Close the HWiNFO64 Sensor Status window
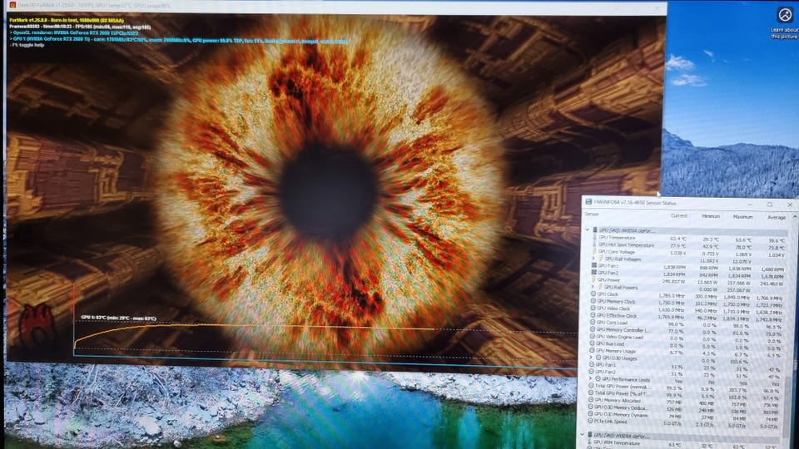This screenshot has height=449, width=799. tap(790, 205)
